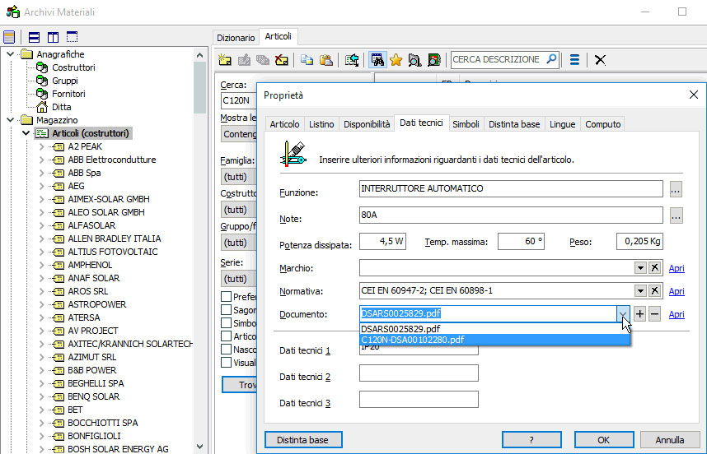
Task: Open the Marchio dropdown arrow
Action: 640,268
